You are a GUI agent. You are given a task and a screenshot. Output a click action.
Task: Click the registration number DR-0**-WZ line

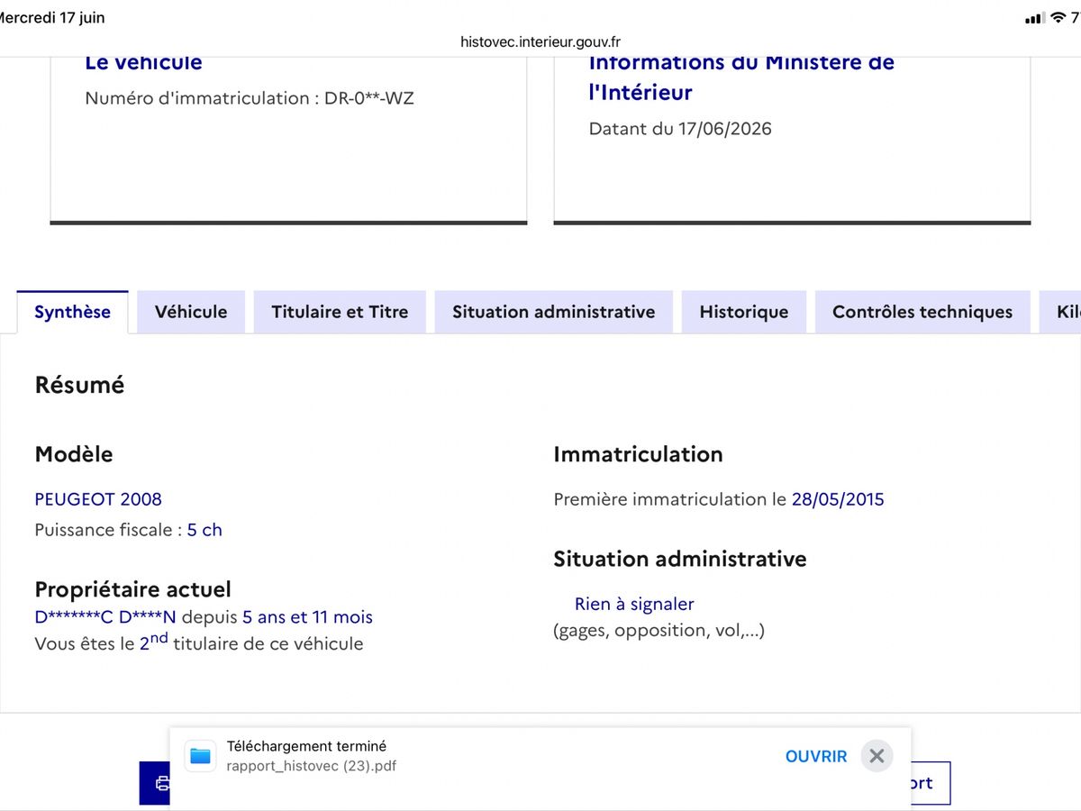(x=250, y=98)
